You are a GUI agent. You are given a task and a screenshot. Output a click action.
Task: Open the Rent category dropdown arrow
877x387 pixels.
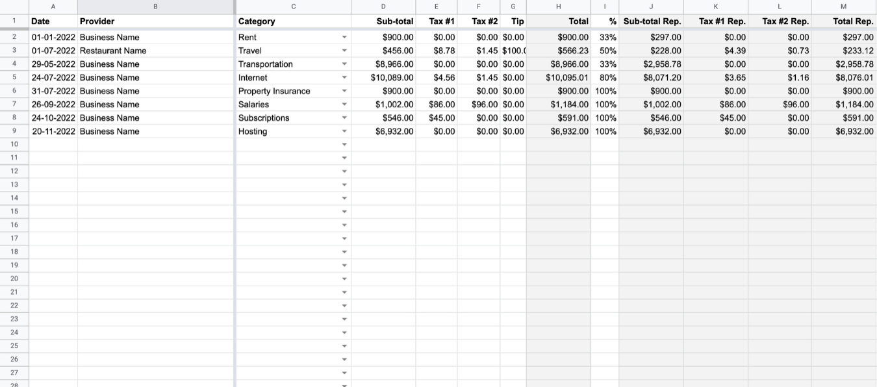(344, 38)
